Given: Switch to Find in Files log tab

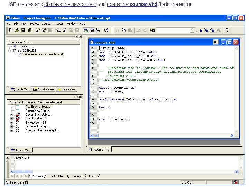Looking at the screenshot, I should (56, 176).
